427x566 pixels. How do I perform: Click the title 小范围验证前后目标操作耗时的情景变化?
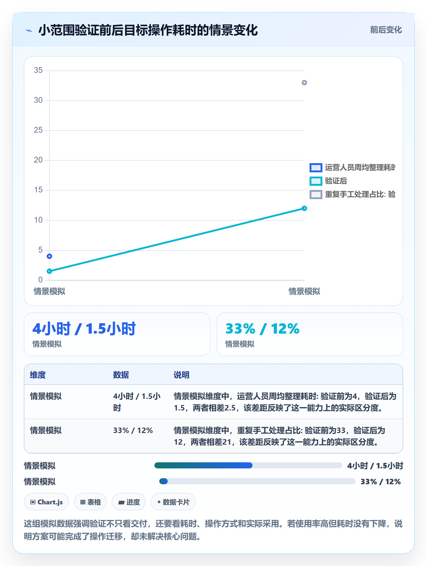[x=148, y=30]
